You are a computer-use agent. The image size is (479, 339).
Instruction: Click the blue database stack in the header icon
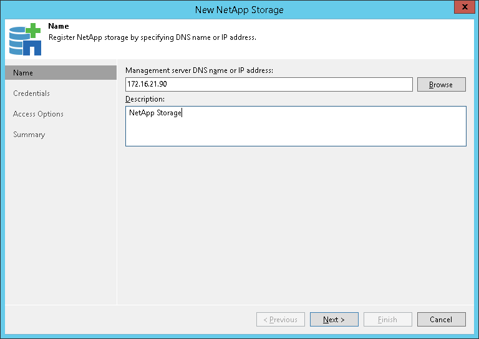point(17,38)
